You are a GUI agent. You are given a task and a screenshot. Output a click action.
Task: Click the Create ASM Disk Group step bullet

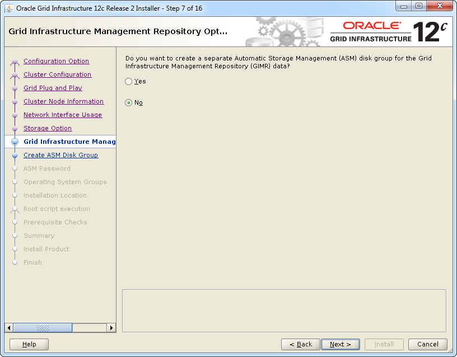[15, 156]
